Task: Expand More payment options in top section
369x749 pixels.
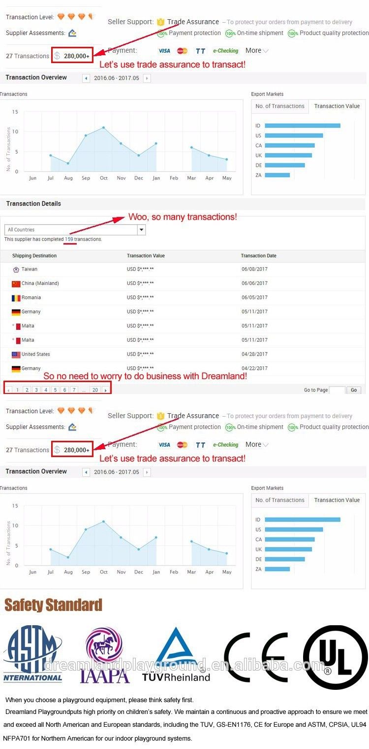Action: [257, 50]
